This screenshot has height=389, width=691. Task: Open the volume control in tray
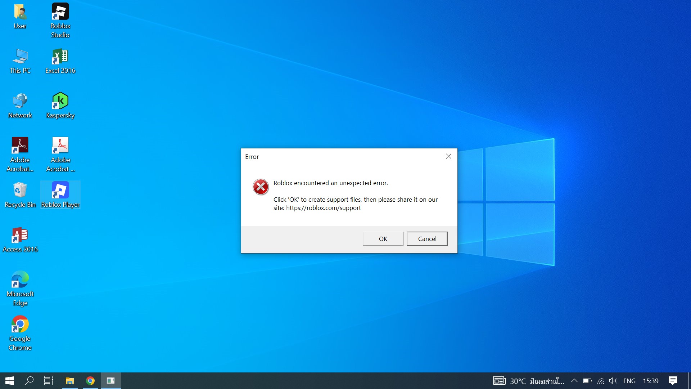pyautogui.click(x=613, y=381)
